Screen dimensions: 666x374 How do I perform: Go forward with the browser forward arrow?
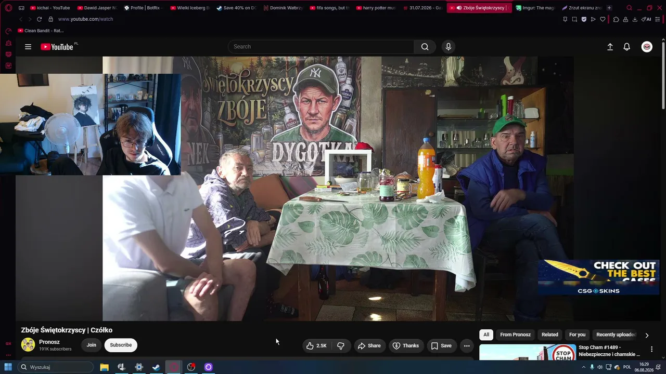[x=29, y=19]
